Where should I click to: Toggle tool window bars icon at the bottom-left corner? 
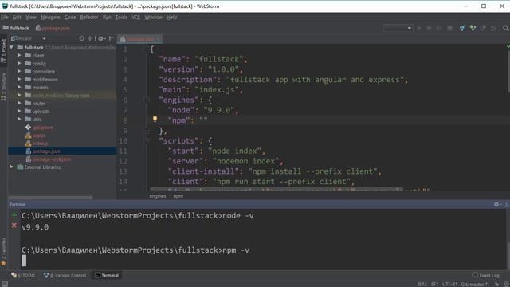(5, 284)
